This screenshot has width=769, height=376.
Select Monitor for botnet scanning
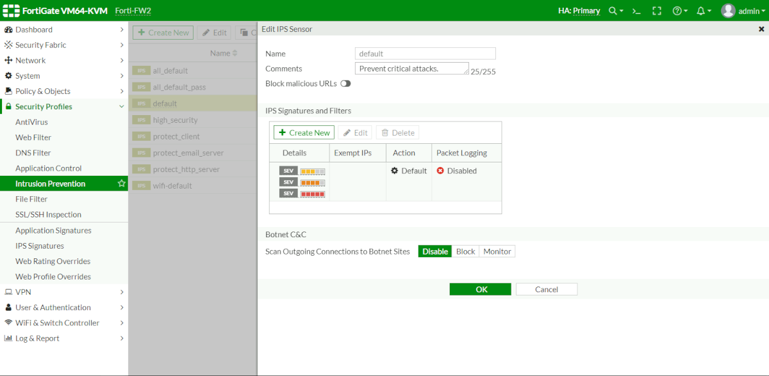[497, 251]
